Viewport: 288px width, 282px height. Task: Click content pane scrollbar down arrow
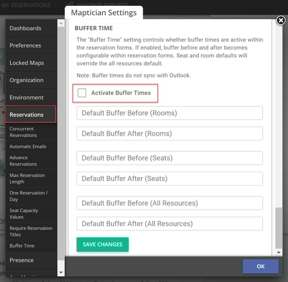coord(279,252)
